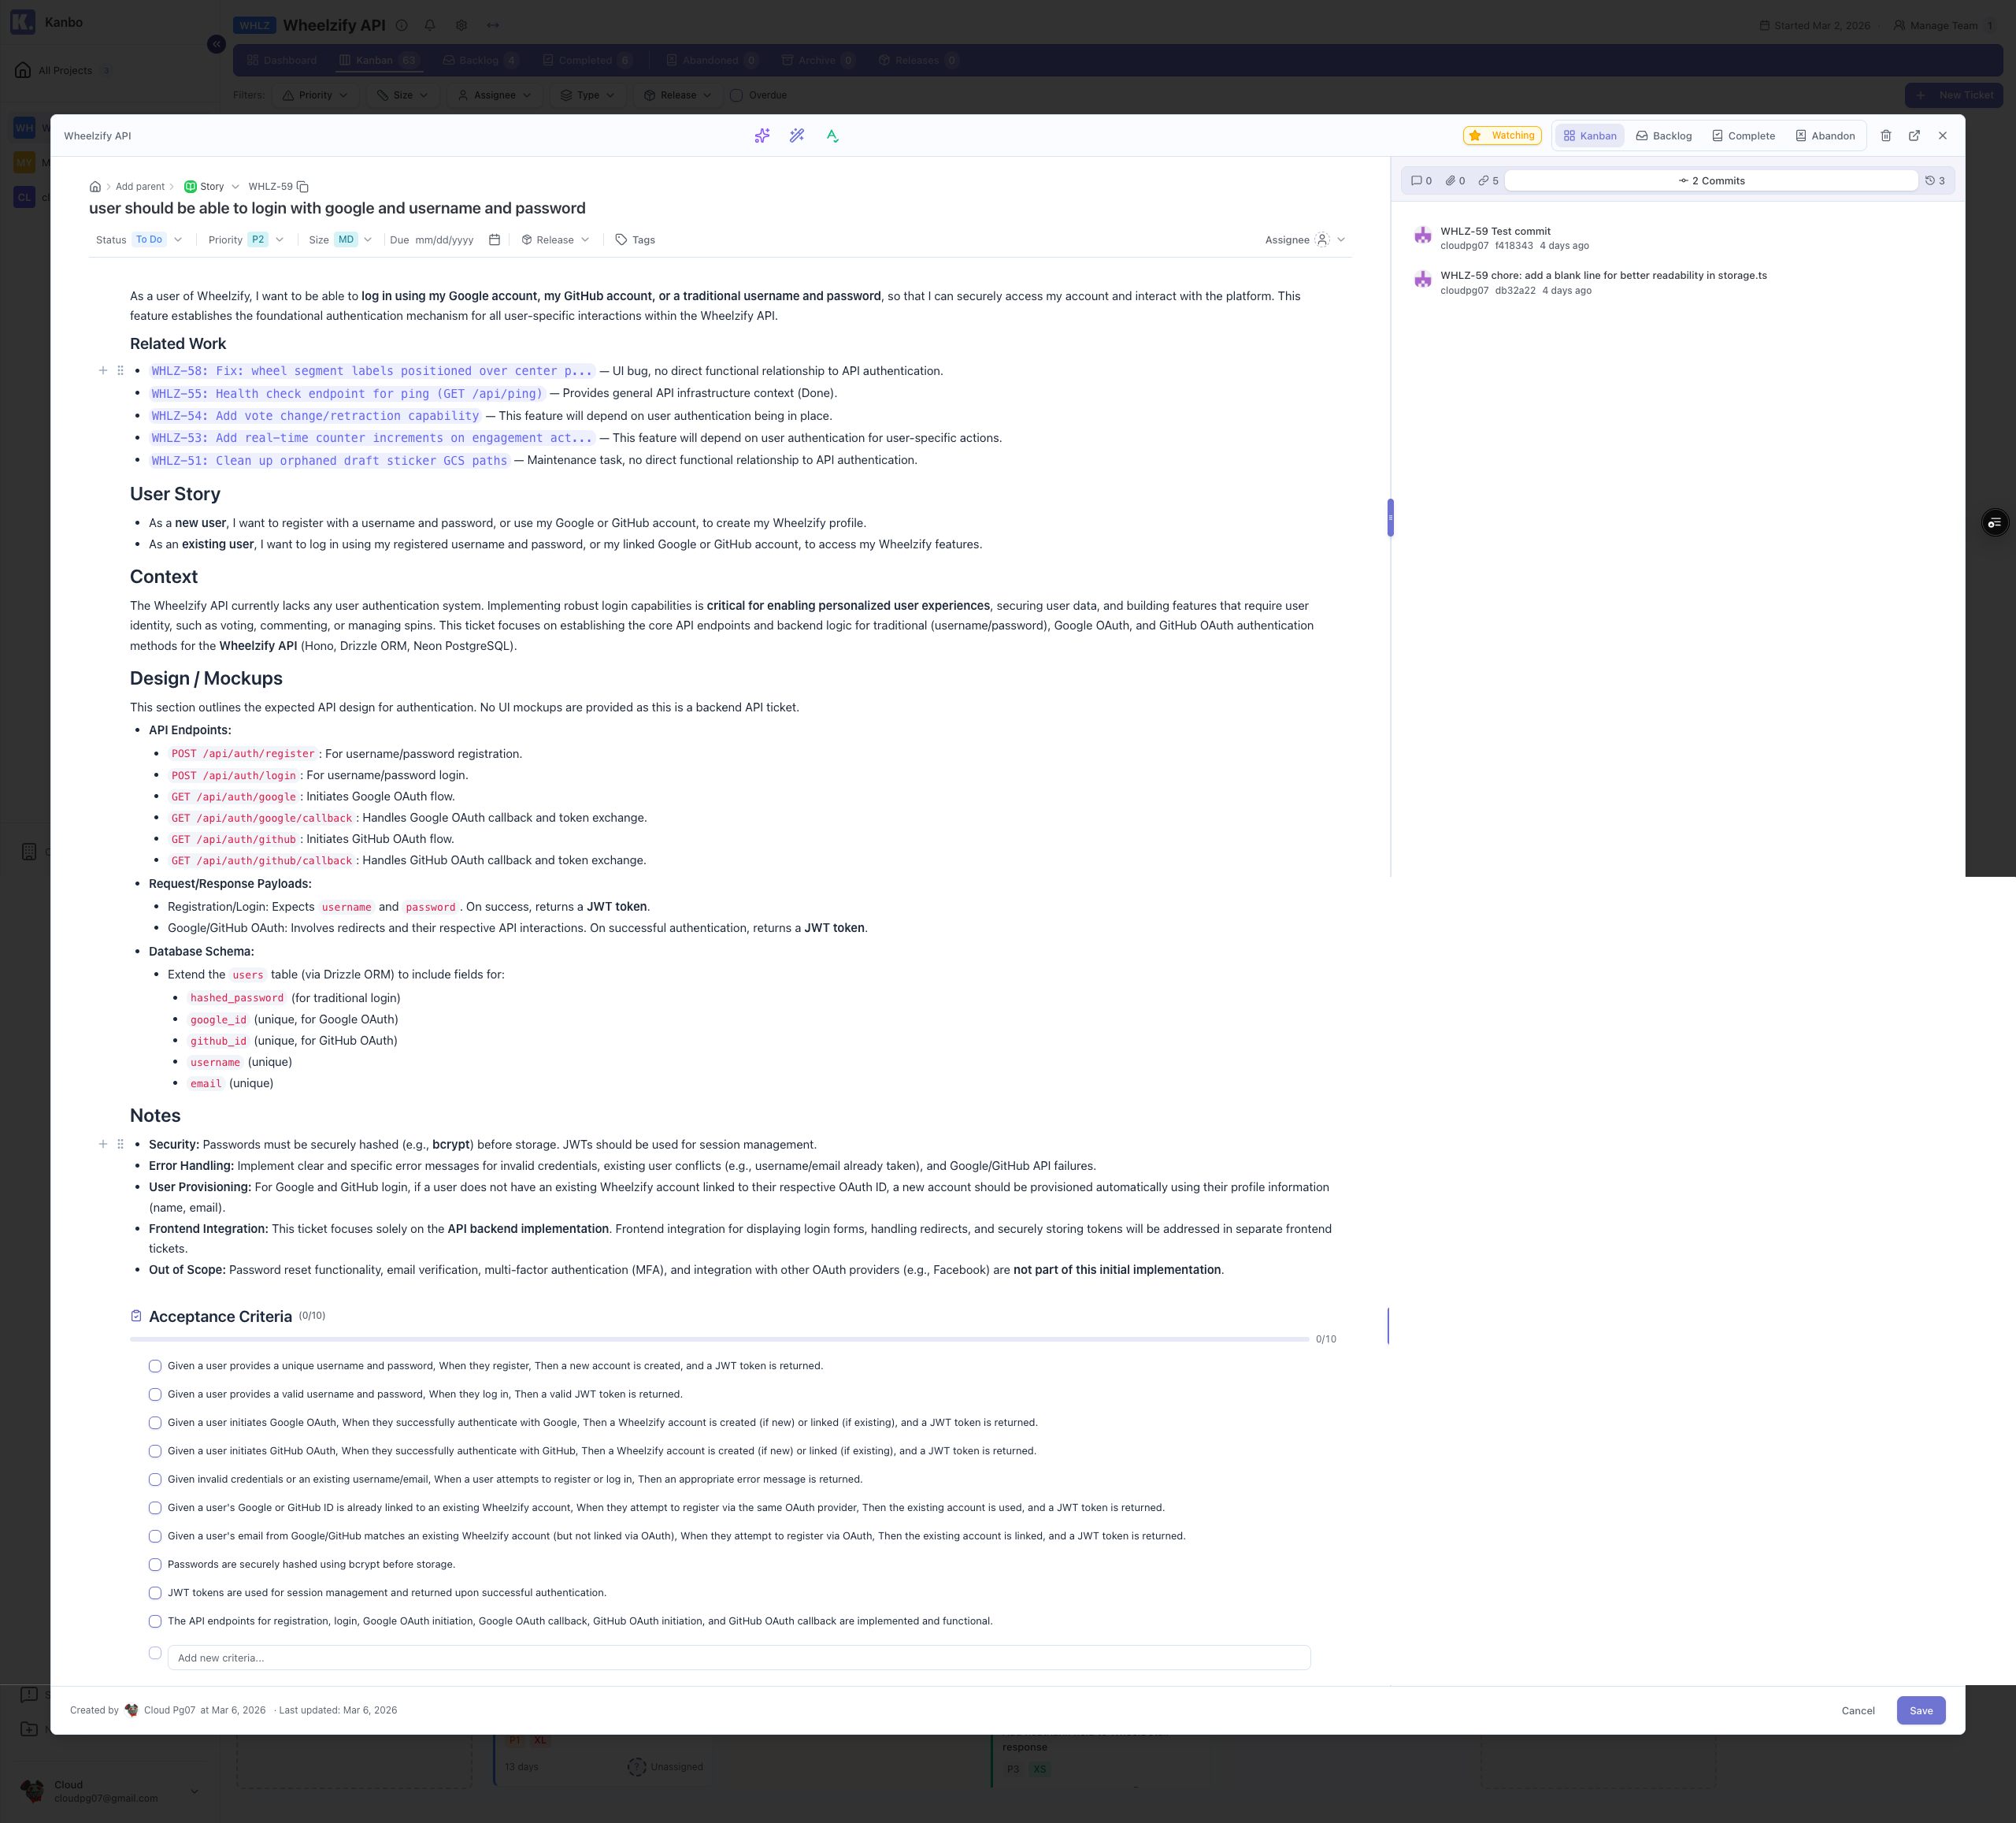Switch to the Backlog tab
The image size is (2016, 1823).
(x=1663, y=135)
